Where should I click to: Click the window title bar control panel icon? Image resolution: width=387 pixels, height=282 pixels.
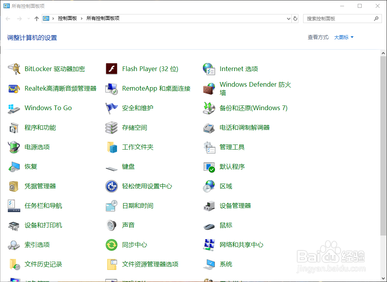click(6, 6)
